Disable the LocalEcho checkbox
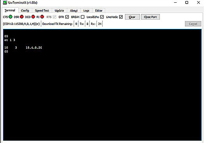This screenshot has height=143, width=204. tap(102, 17)
